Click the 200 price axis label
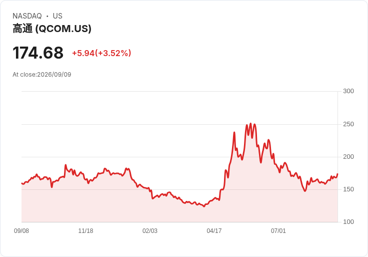 (x=348, y=157)
